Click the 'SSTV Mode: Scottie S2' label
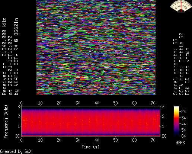This screenshot has height=154, width=192. point(181,64)
